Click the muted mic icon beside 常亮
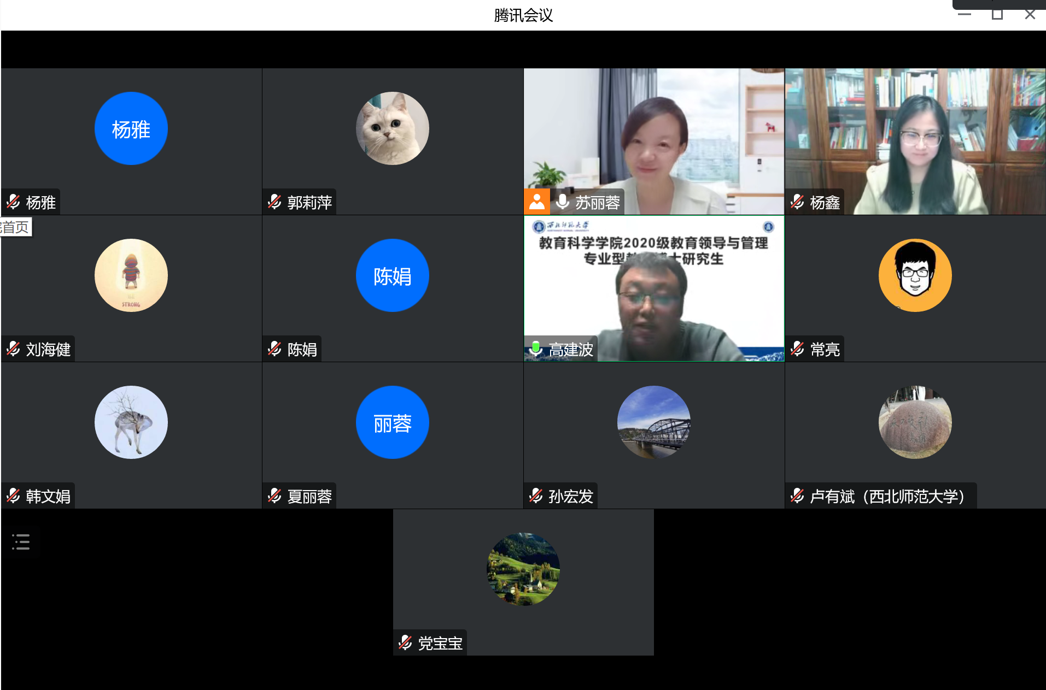The width and height of the screenshot is (1046, 690). tap(797, 349)
